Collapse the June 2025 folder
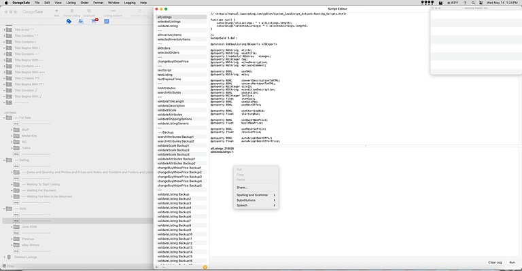The height and width of the screenshot is (271, 522). 12,227
